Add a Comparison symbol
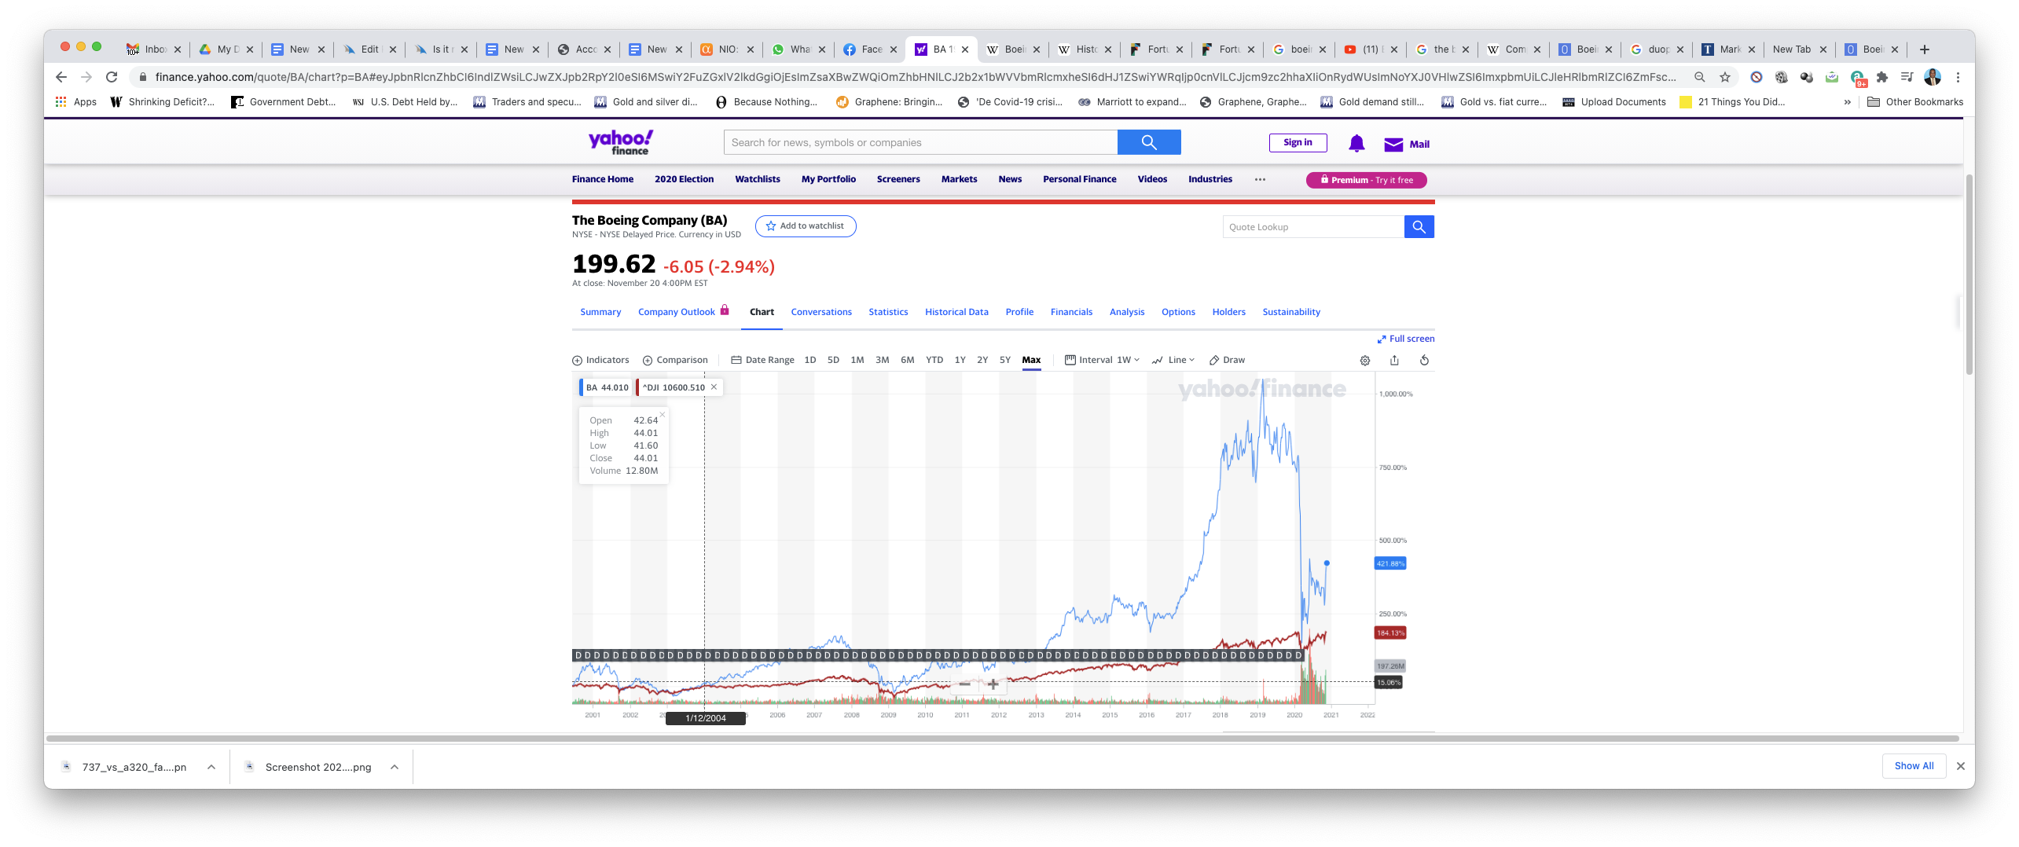The width and height of the screenshot is (2019, 847). [x=675, y=360]
